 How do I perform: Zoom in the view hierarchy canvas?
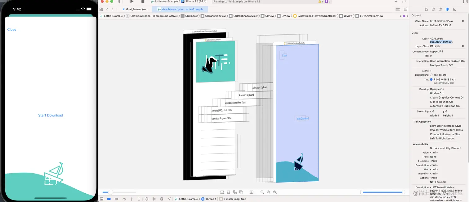point(275,192)
